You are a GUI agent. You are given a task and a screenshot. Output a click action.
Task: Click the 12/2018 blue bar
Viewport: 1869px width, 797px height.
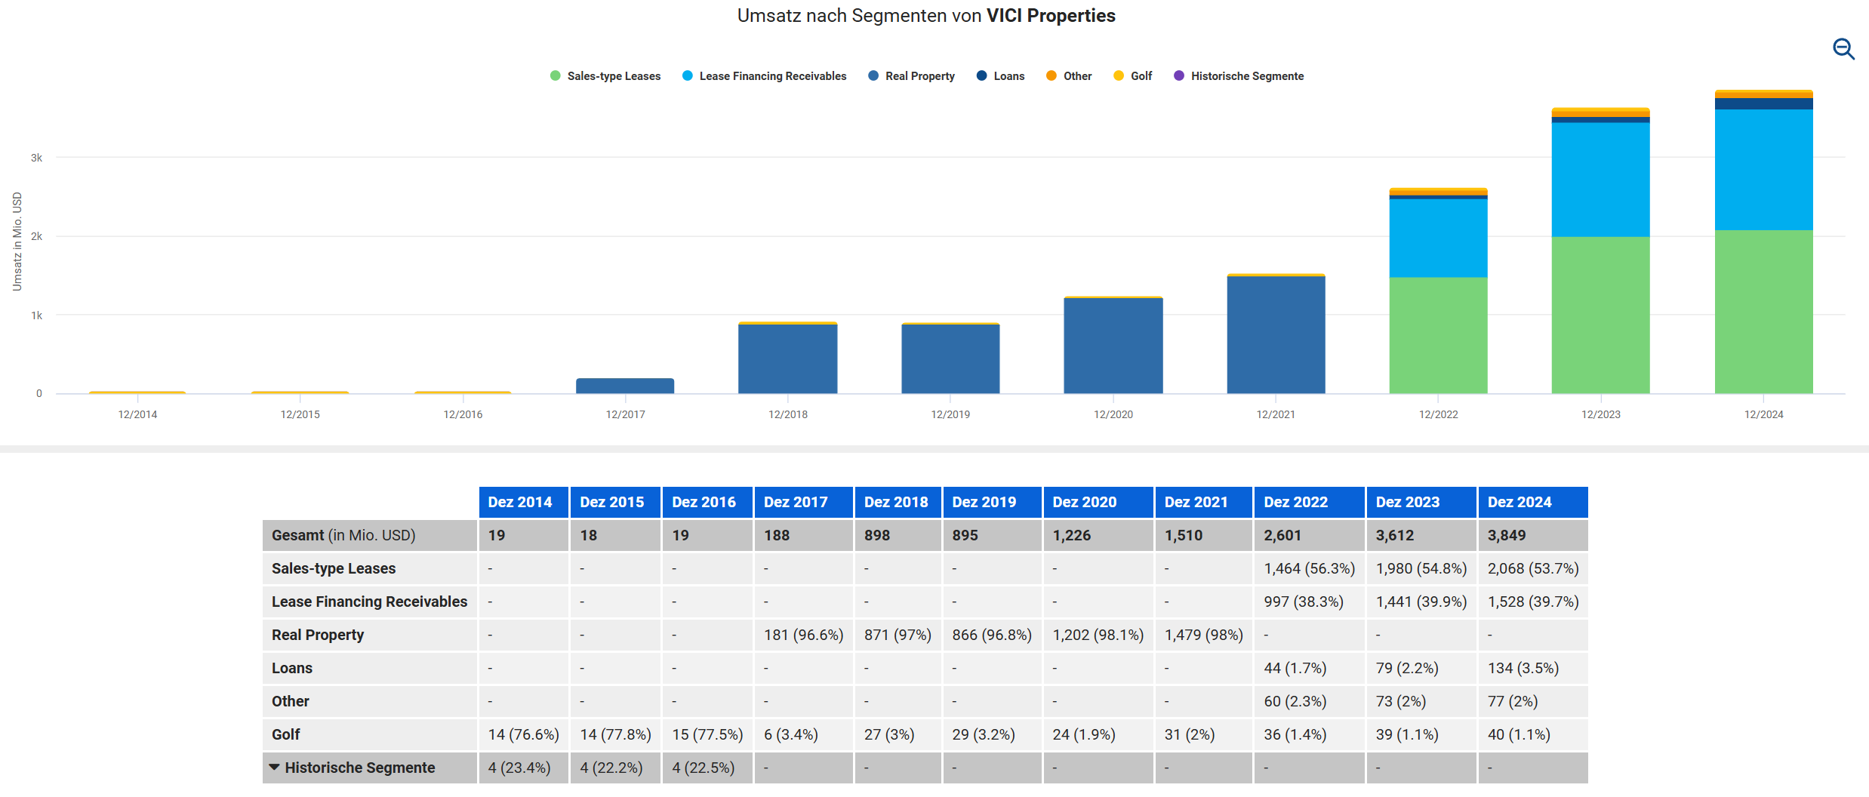[x=787, y=358]
